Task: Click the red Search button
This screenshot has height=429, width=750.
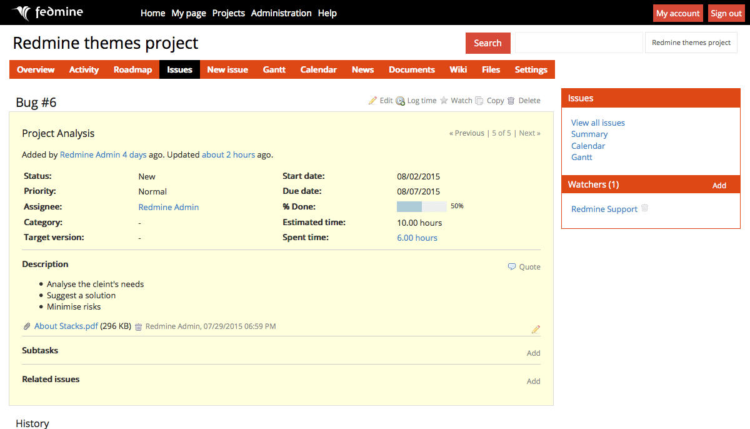Action: (487, 43)
